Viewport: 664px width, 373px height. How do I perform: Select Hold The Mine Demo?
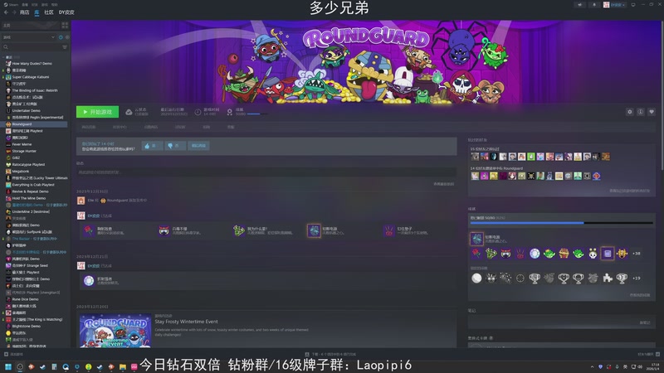(29, 198)
